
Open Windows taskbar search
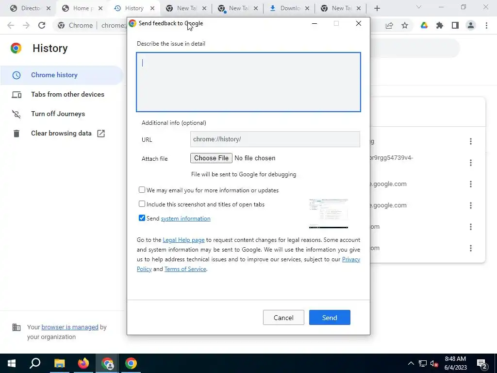point(35,363)
